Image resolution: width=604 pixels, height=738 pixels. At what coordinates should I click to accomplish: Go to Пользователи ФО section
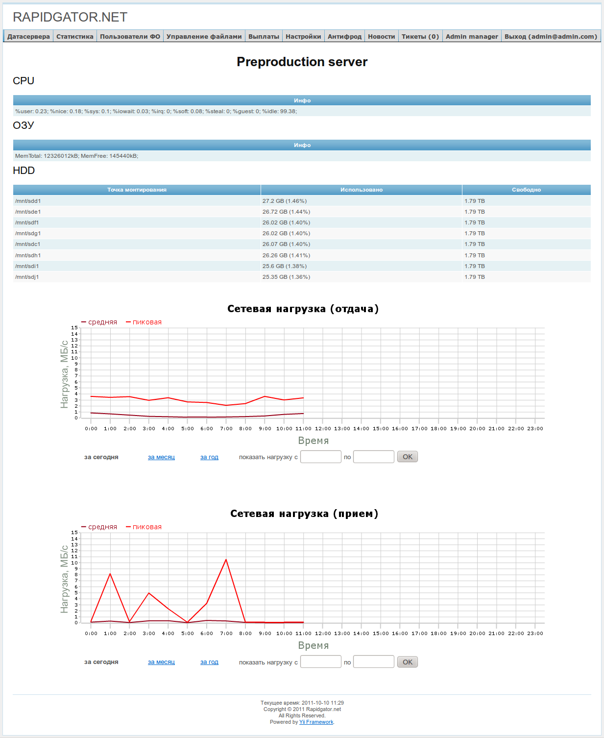click(x=130, y=36)
